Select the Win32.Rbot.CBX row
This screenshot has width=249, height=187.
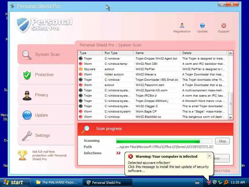coord(153,64)
